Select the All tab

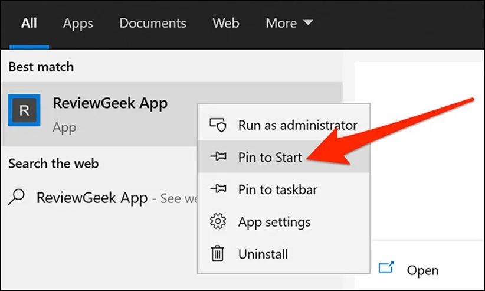click(x=29, y=24)
